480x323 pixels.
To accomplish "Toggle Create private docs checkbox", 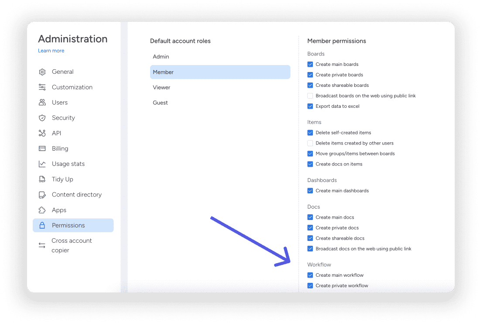I will [x=310, y=228].
